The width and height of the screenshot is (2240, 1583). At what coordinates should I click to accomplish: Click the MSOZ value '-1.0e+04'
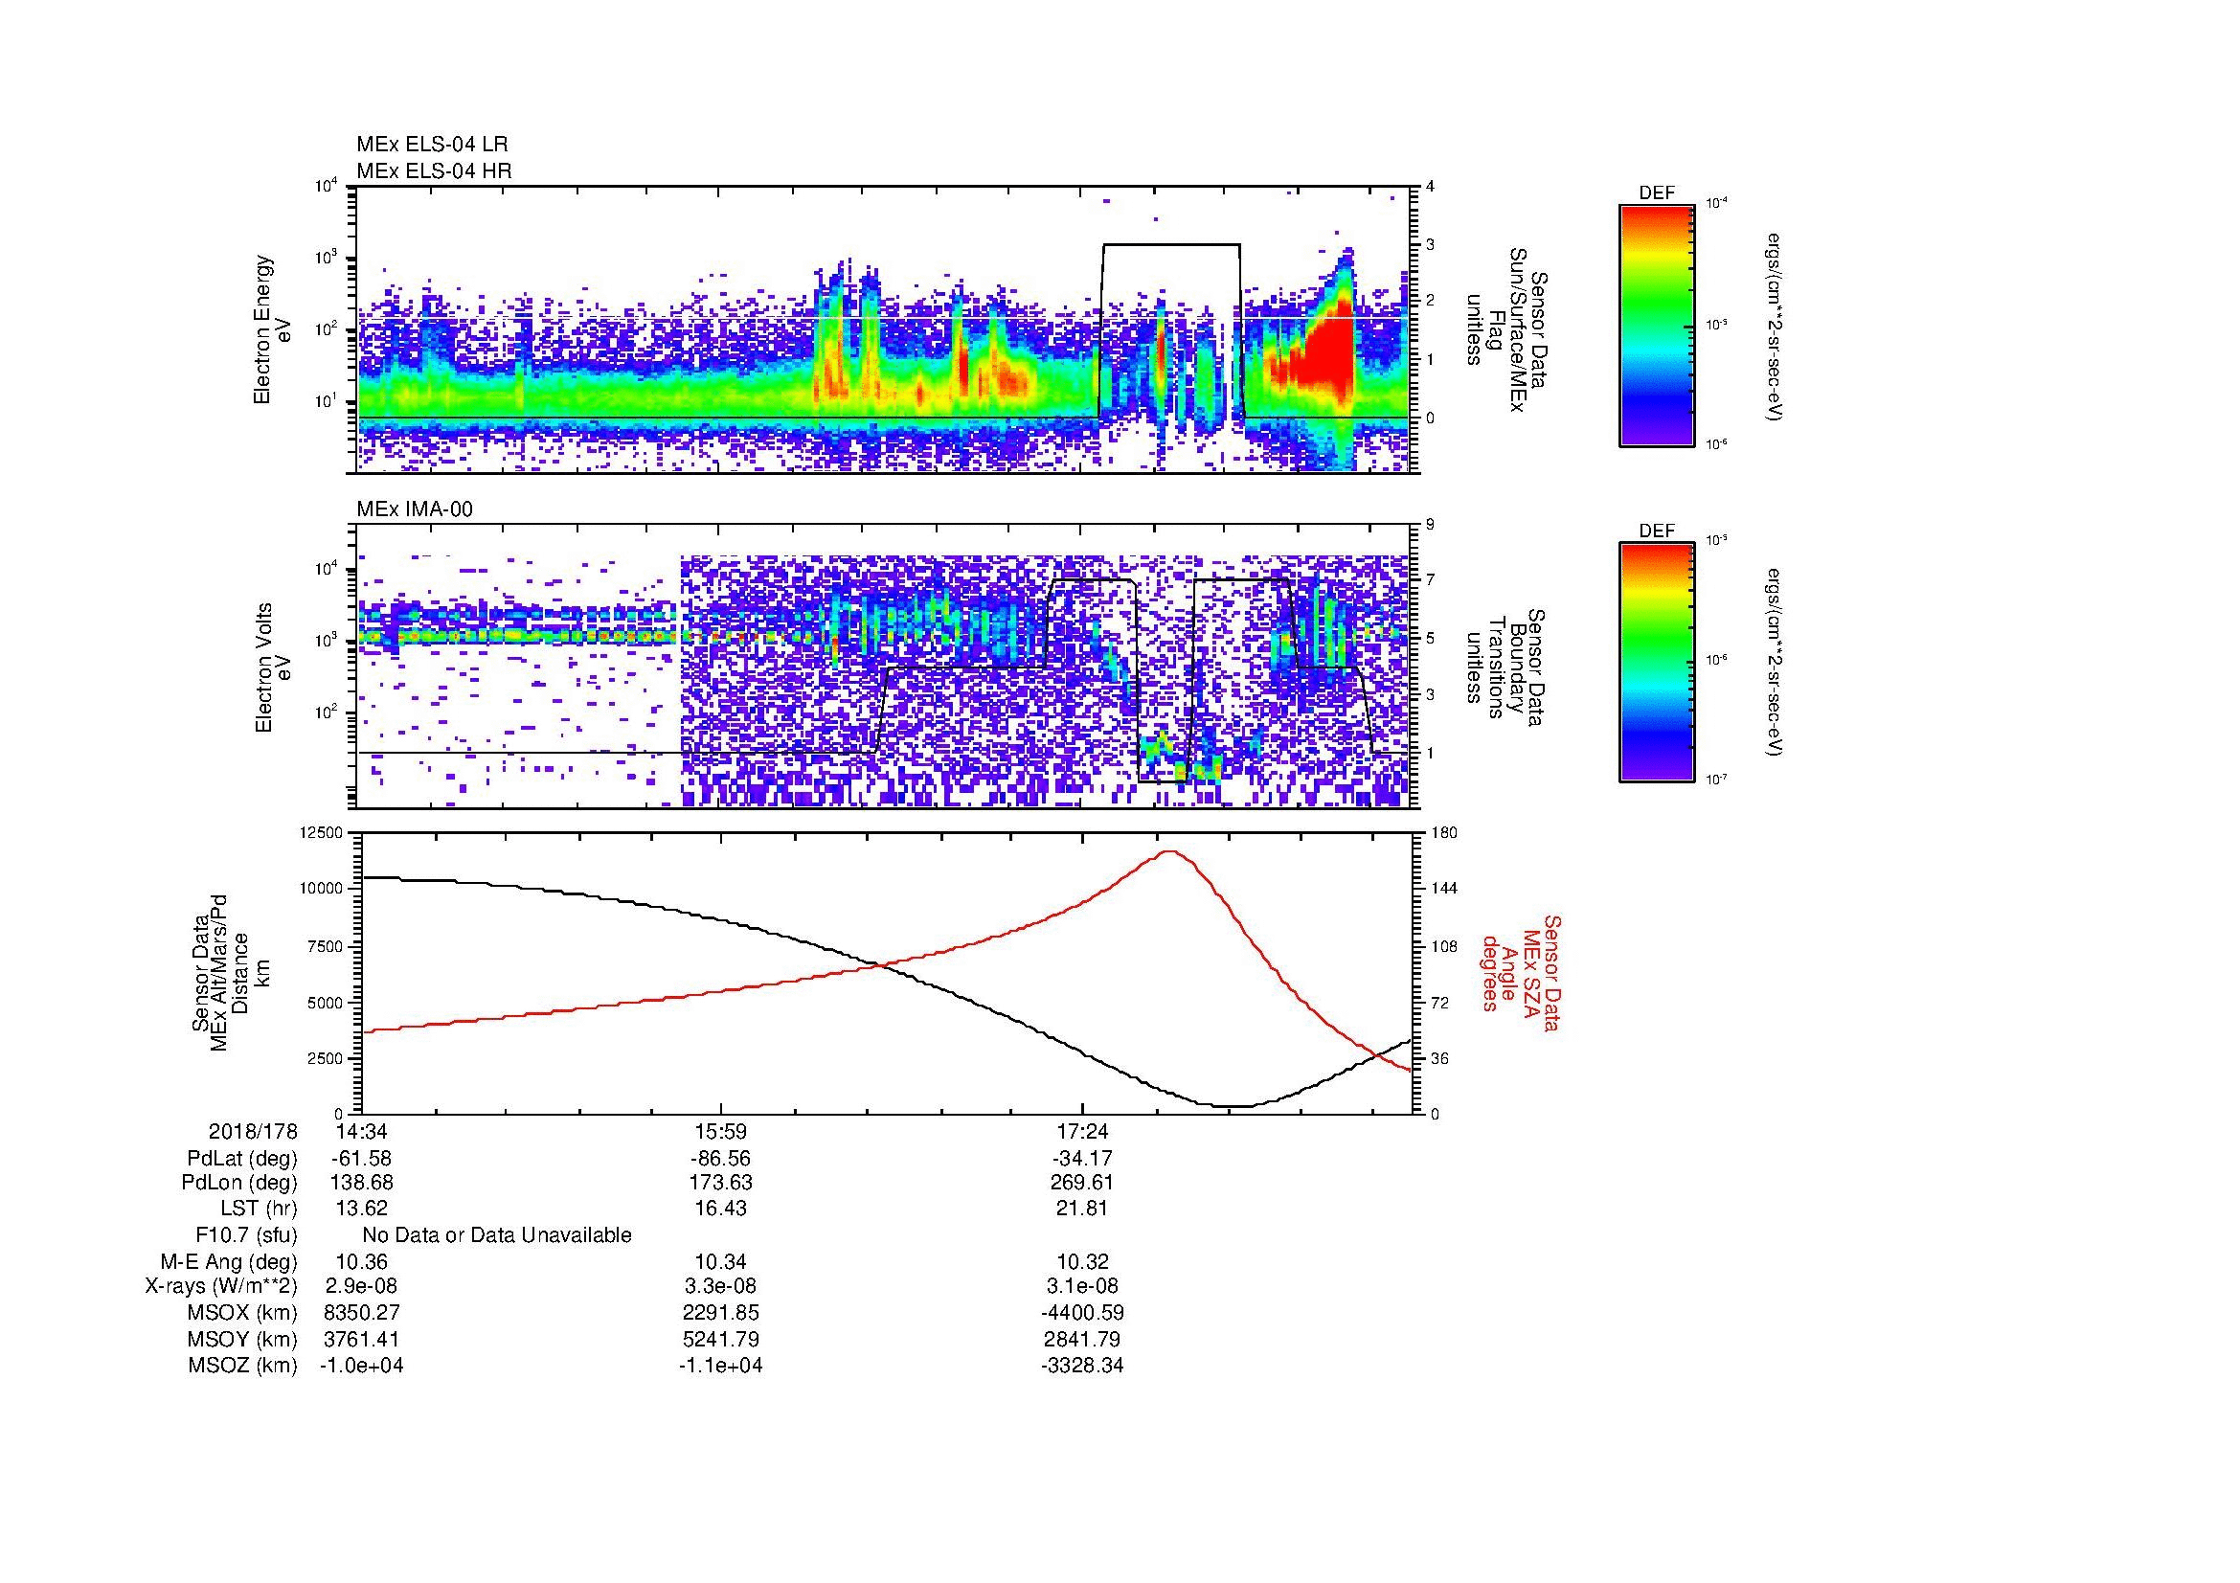pos(361,1367)
